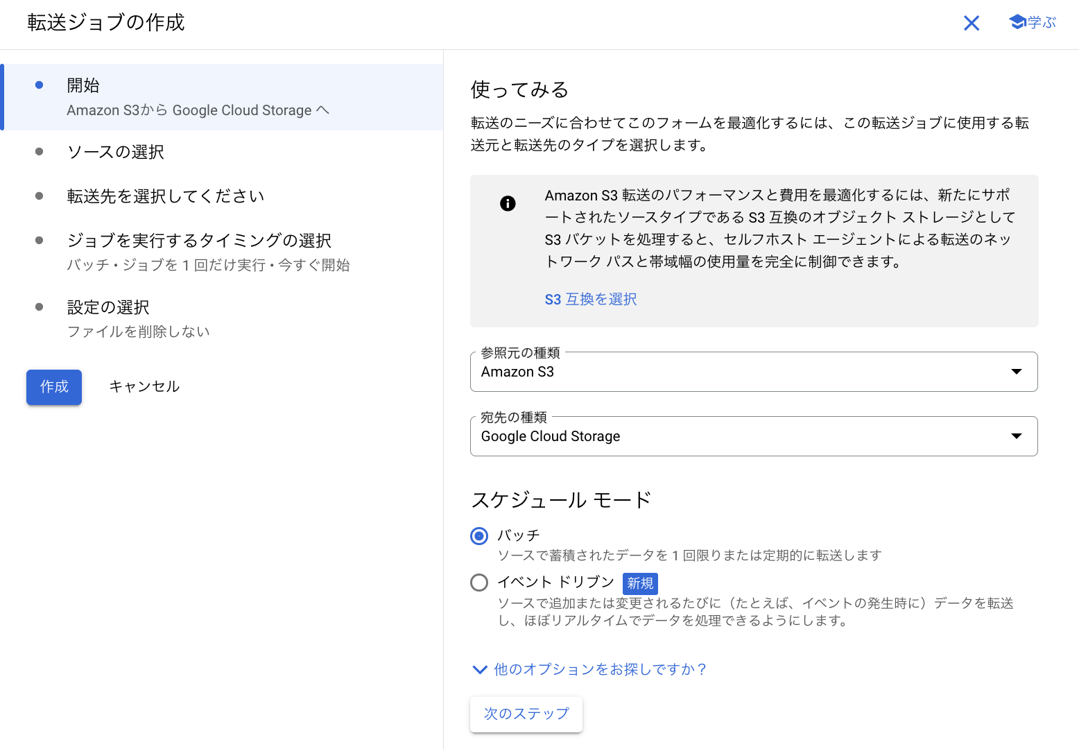1079x749 pixels.
Task: Select ジョブを実行するタイミングの選択 step
Action: pyautogui.click(x=199, y=240)
